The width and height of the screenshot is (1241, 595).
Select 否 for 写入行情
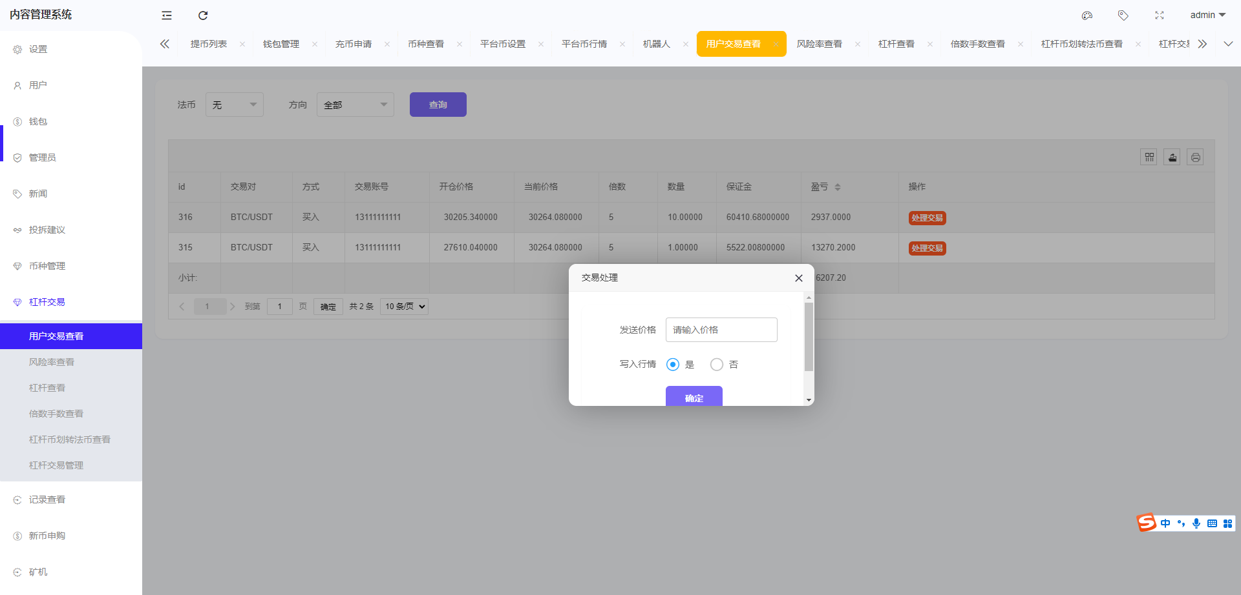click(716, 365)
